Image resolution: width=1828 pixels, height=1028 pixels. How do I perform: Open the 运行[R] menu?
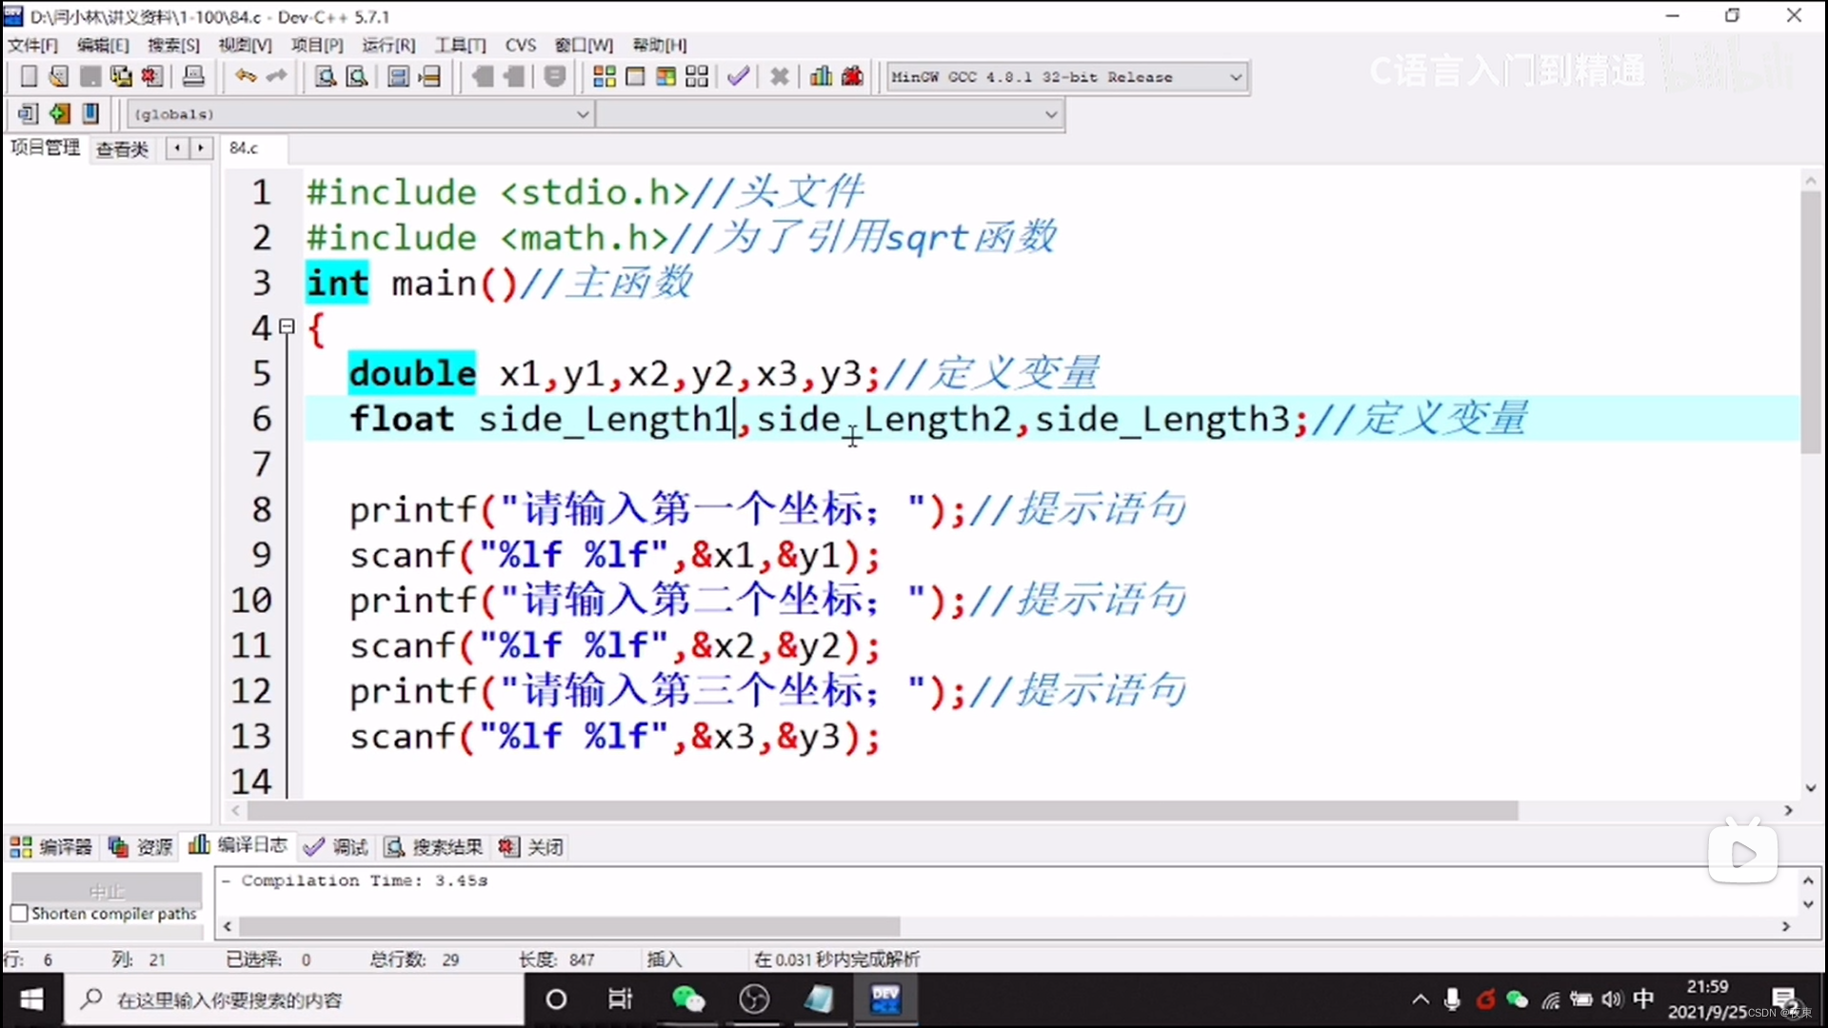[387, 45]
